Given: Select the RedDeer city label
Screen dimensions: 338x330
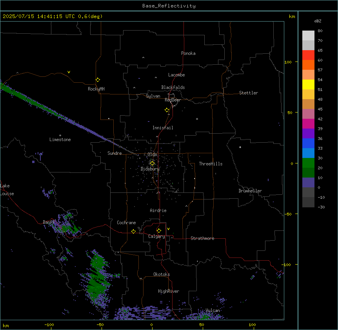Looking at the screenshot, I should point(173,100).
